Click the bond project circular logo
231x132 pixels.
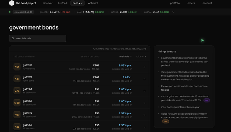[x=12, y=3]
